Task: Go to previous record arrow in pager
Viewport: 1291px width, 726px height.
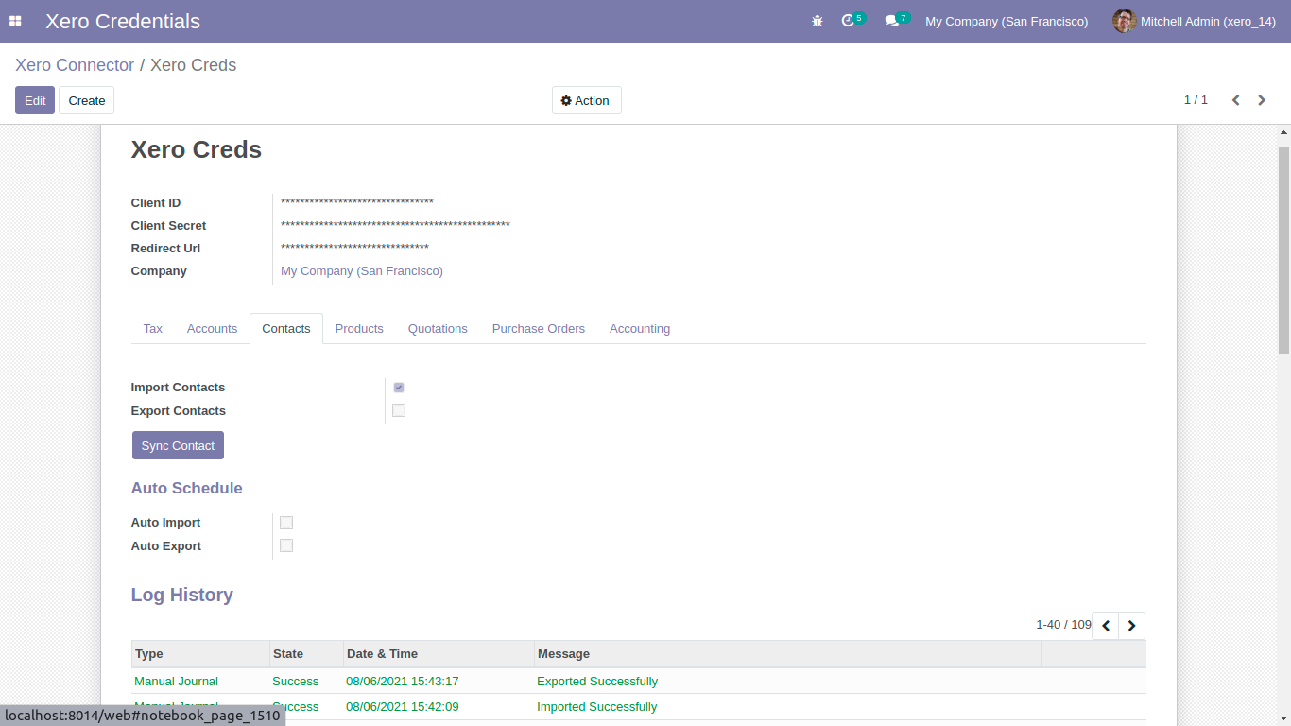Action: tap(1235, 100)
